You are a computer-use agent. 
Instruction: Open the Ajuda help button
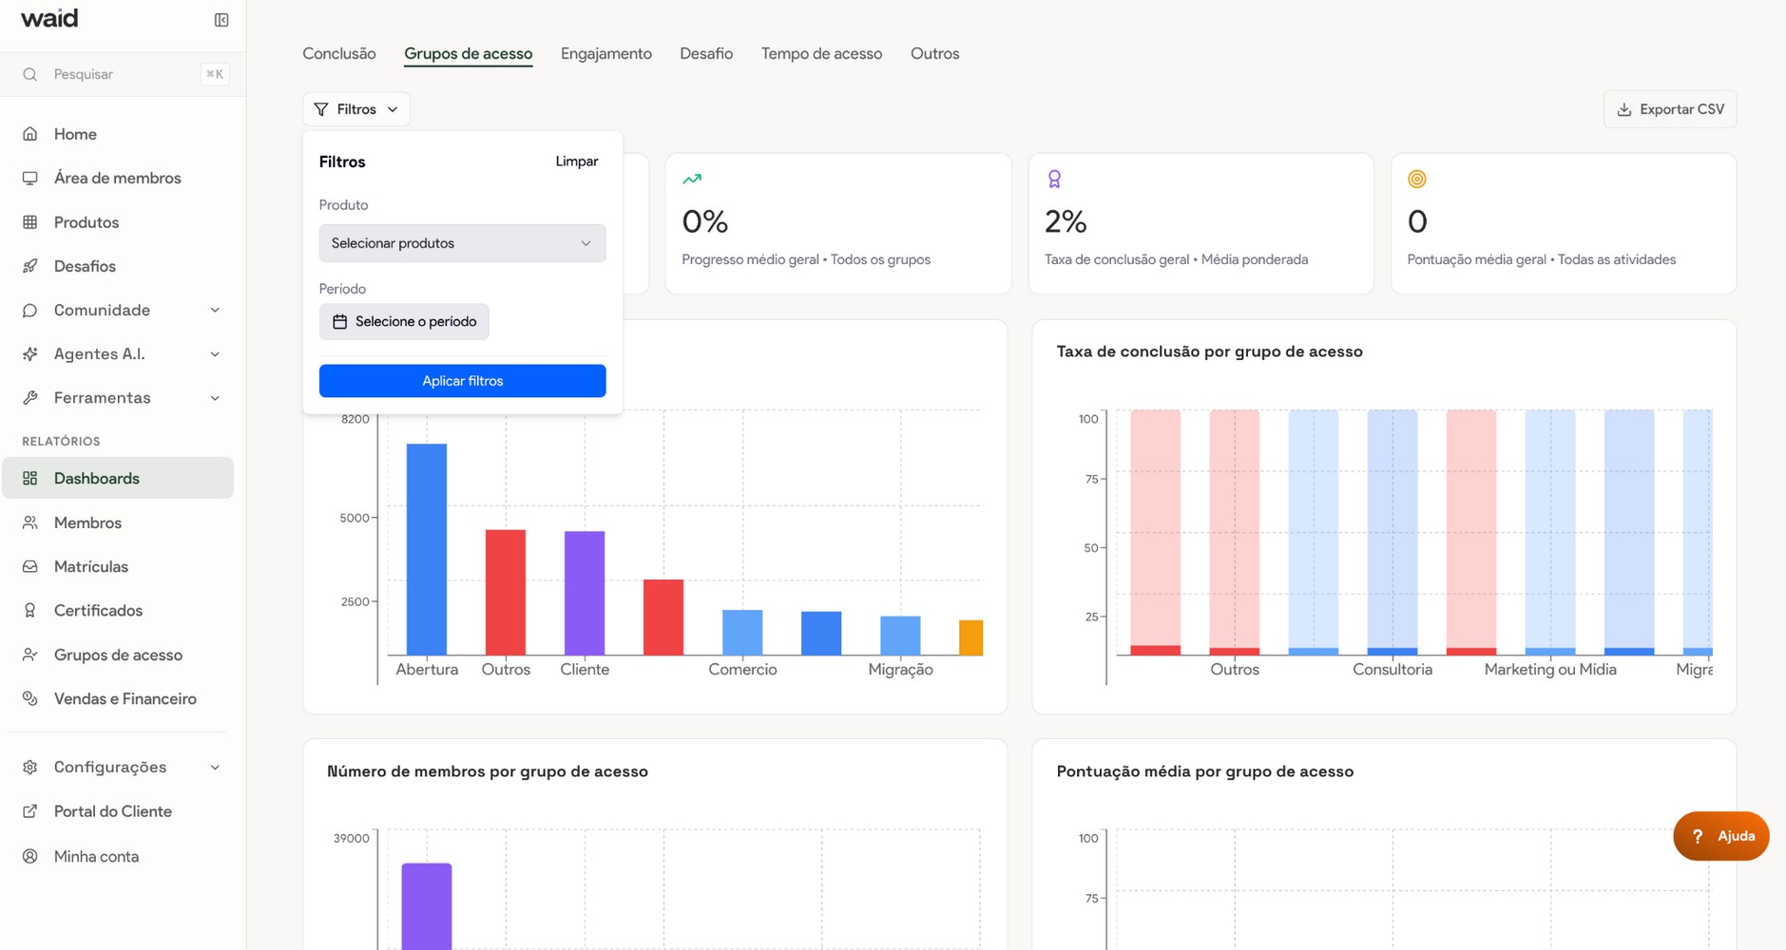pyautogui.click(x=1720, y=836)
